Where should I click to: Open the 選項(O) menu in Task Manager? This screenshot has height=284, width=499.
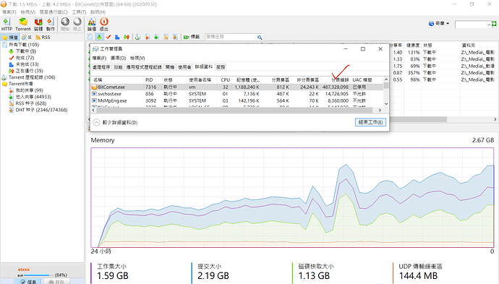coord(118,58)
